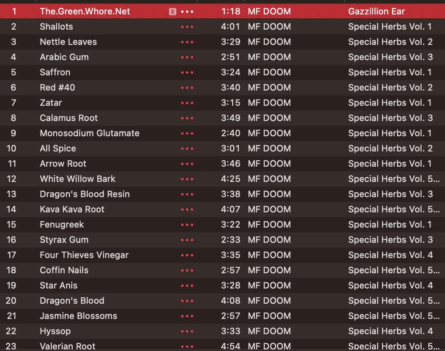Open the three-dot menu for Four Thieves Vinegar
Image resolution: width=445 pixels, height=351 pixels.
187,255
